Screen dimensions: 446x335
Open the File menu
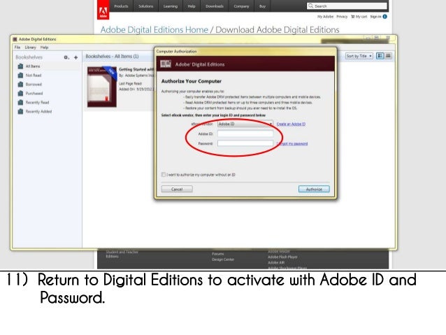pyautogui.click(x=17, y=48)
